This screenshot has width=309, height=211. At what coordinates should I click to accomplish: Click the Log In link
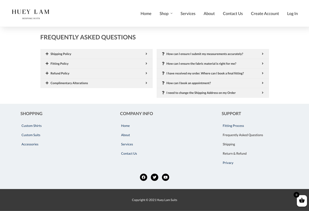[292, 14]
